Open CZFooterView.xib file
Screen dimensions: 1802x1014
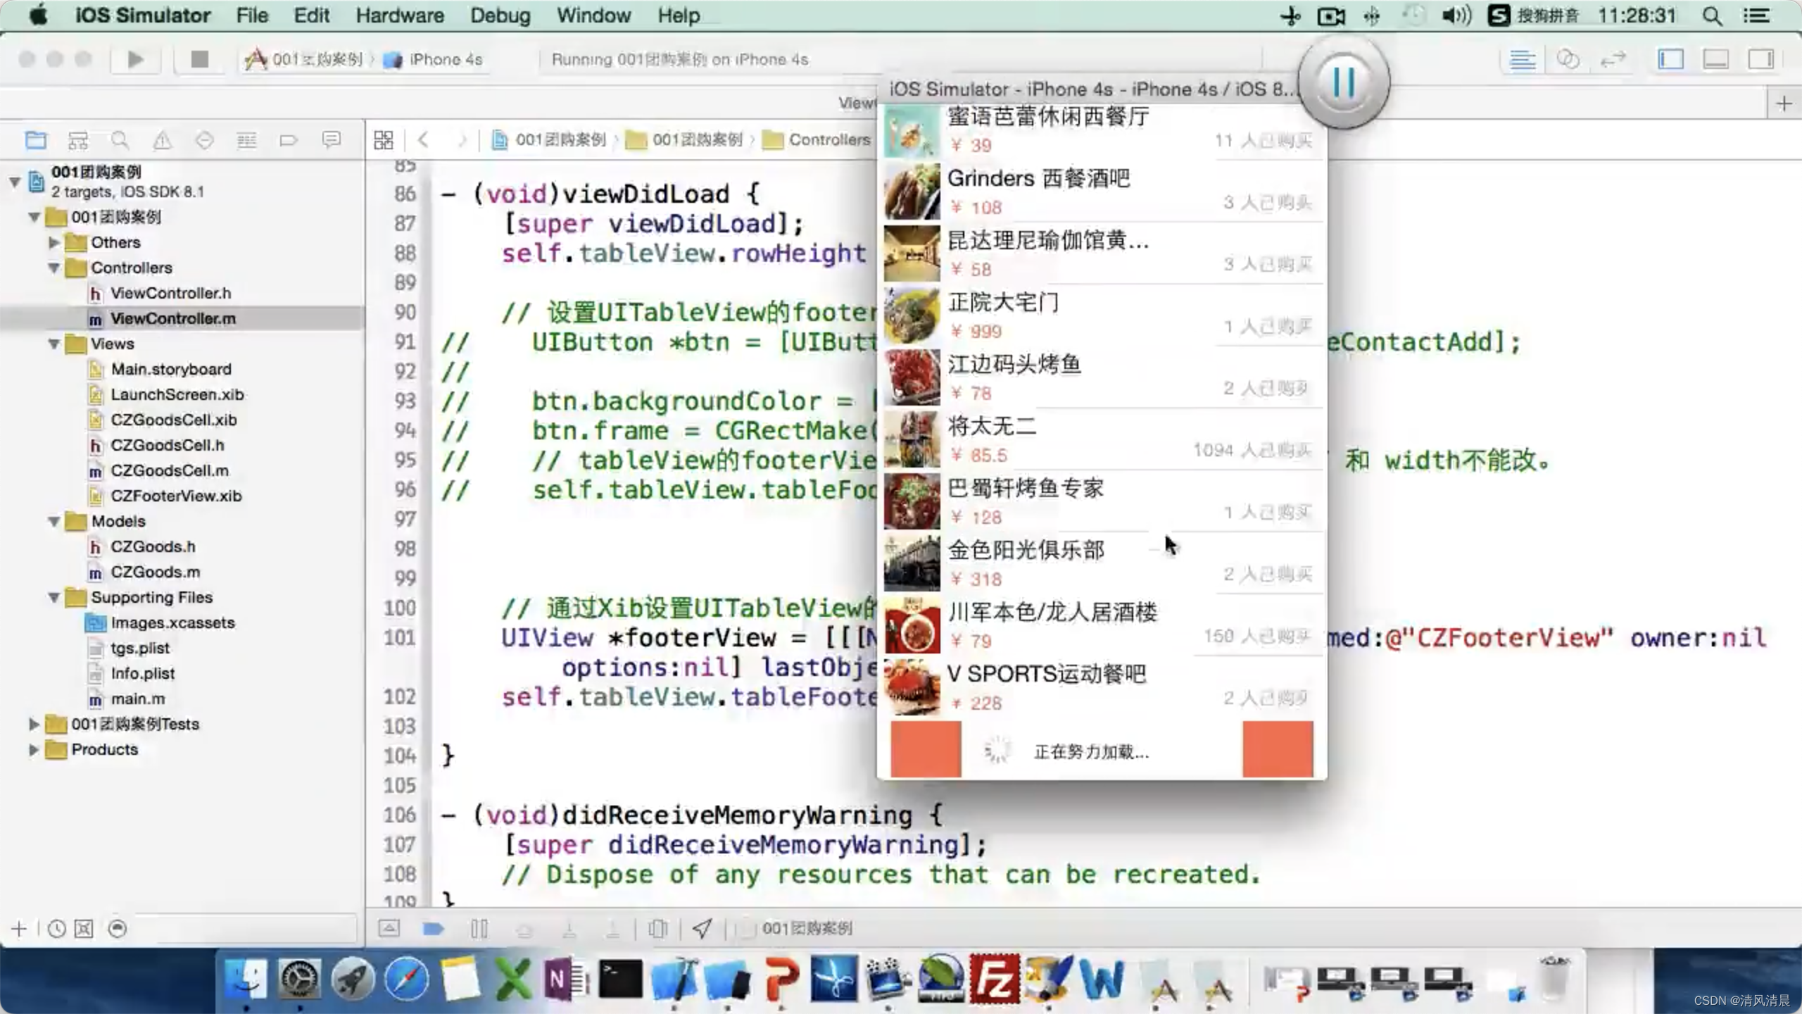pos(176,496)
